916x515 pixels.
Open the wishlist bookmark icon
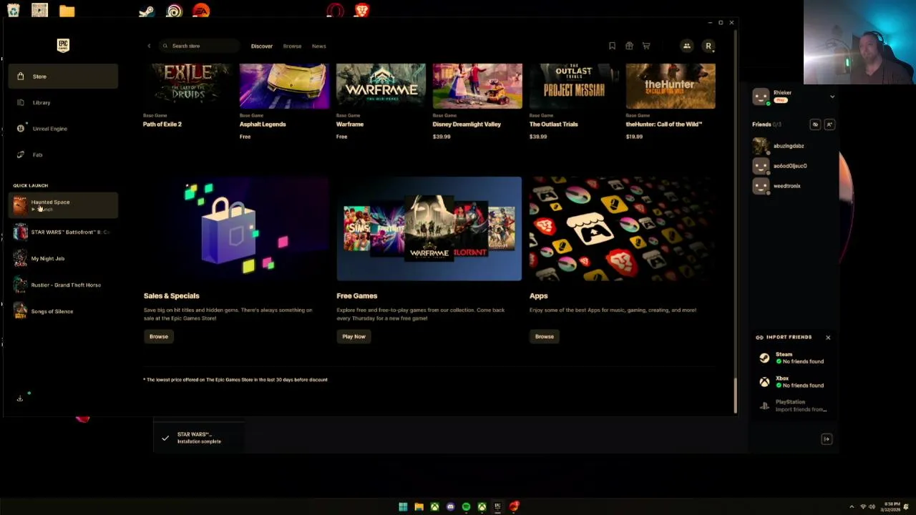click(x=612, y=46)
